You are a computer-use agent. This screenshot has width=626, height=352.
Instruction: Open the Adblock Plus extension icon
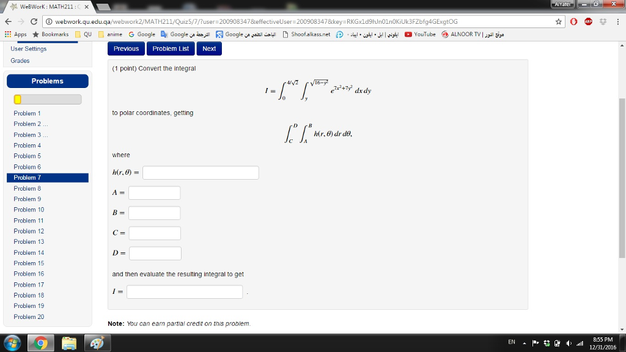click(589, 20)
